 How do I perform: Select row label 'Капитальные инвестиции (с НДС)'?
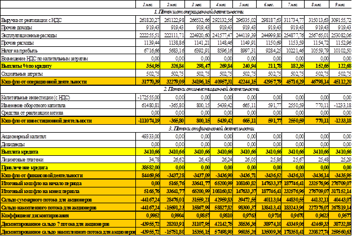tap(36, 98)
